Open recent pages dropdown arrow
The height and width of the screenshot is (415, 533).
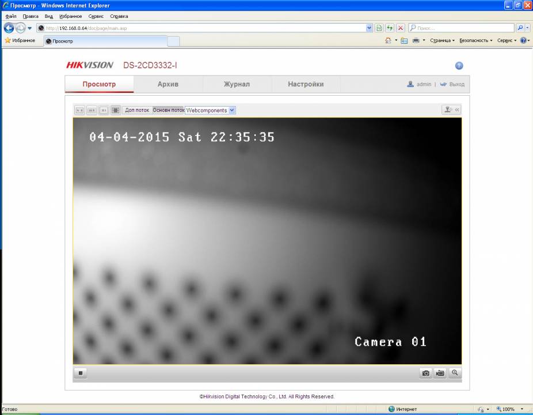tap(29, 28)
